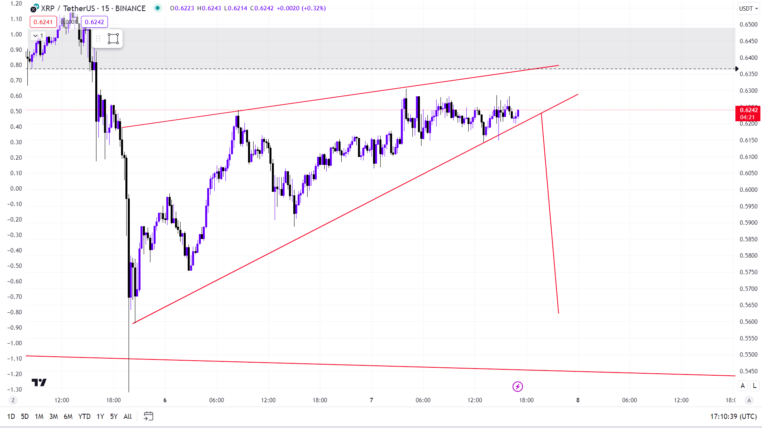The image size is (762, 428).
Task: Open the purple lightning event marker
Action: pyautogui.click(x=518, y=386)
